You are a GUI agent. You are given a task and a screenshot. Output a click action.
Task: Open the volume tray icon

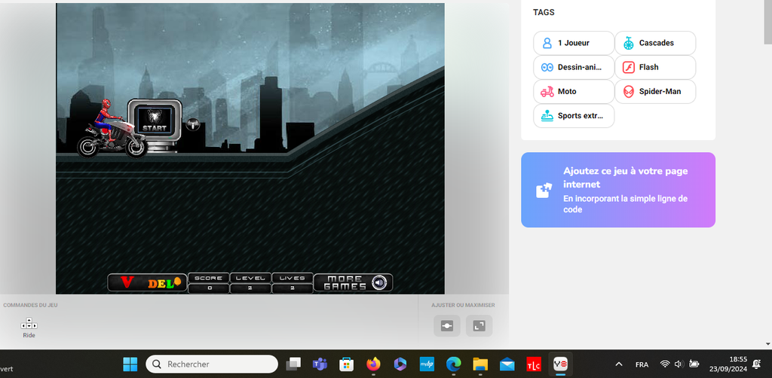coord(679,364)
